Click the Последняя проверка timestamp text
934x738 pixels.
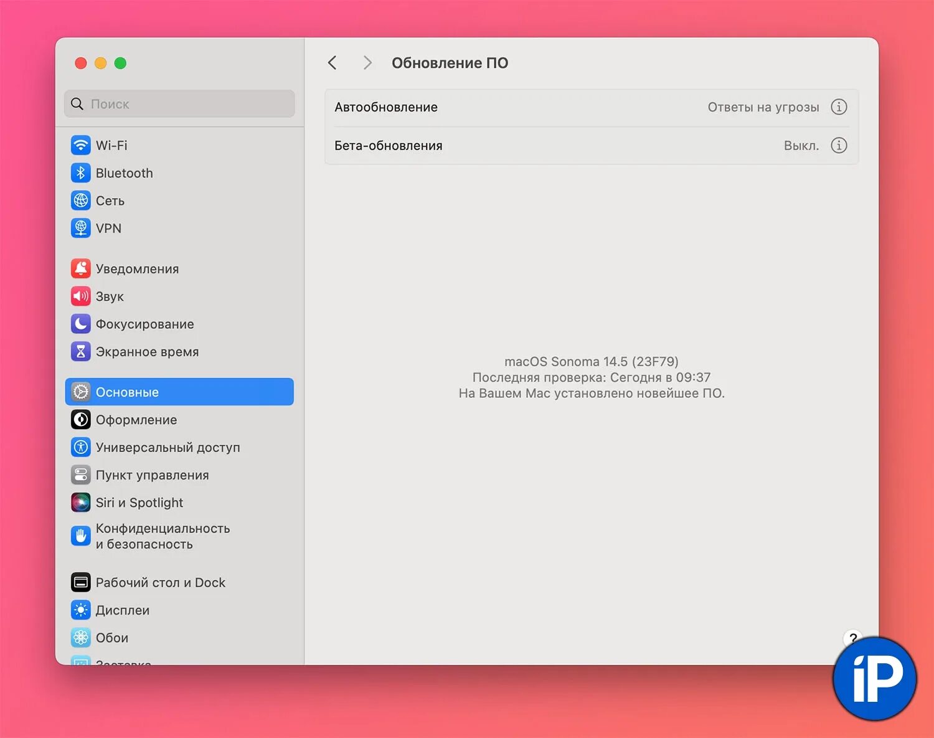[x=592, y=377]
